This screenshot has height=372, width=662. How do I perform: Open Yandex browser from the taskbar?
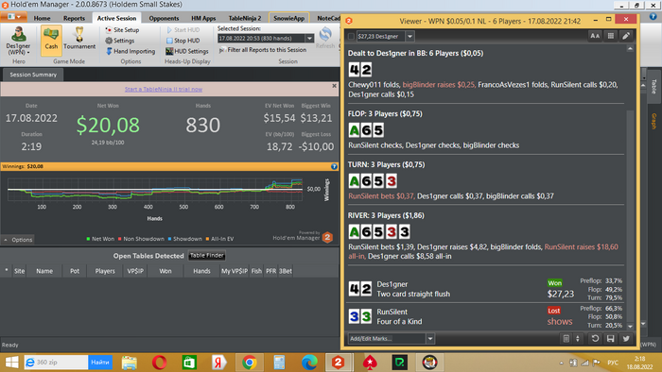pos(219,363)
